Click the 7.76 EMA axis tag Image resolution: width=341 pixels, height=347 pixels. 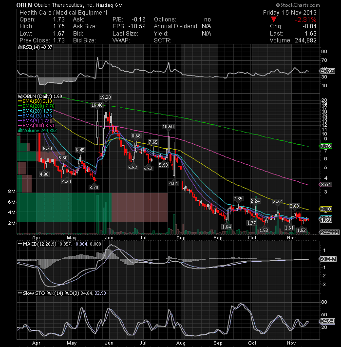click(325, 146)
